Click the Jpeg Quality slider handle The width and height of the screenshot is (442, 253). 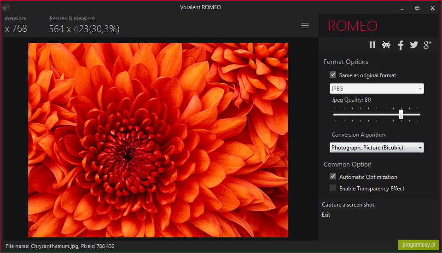tap(401, 115)
